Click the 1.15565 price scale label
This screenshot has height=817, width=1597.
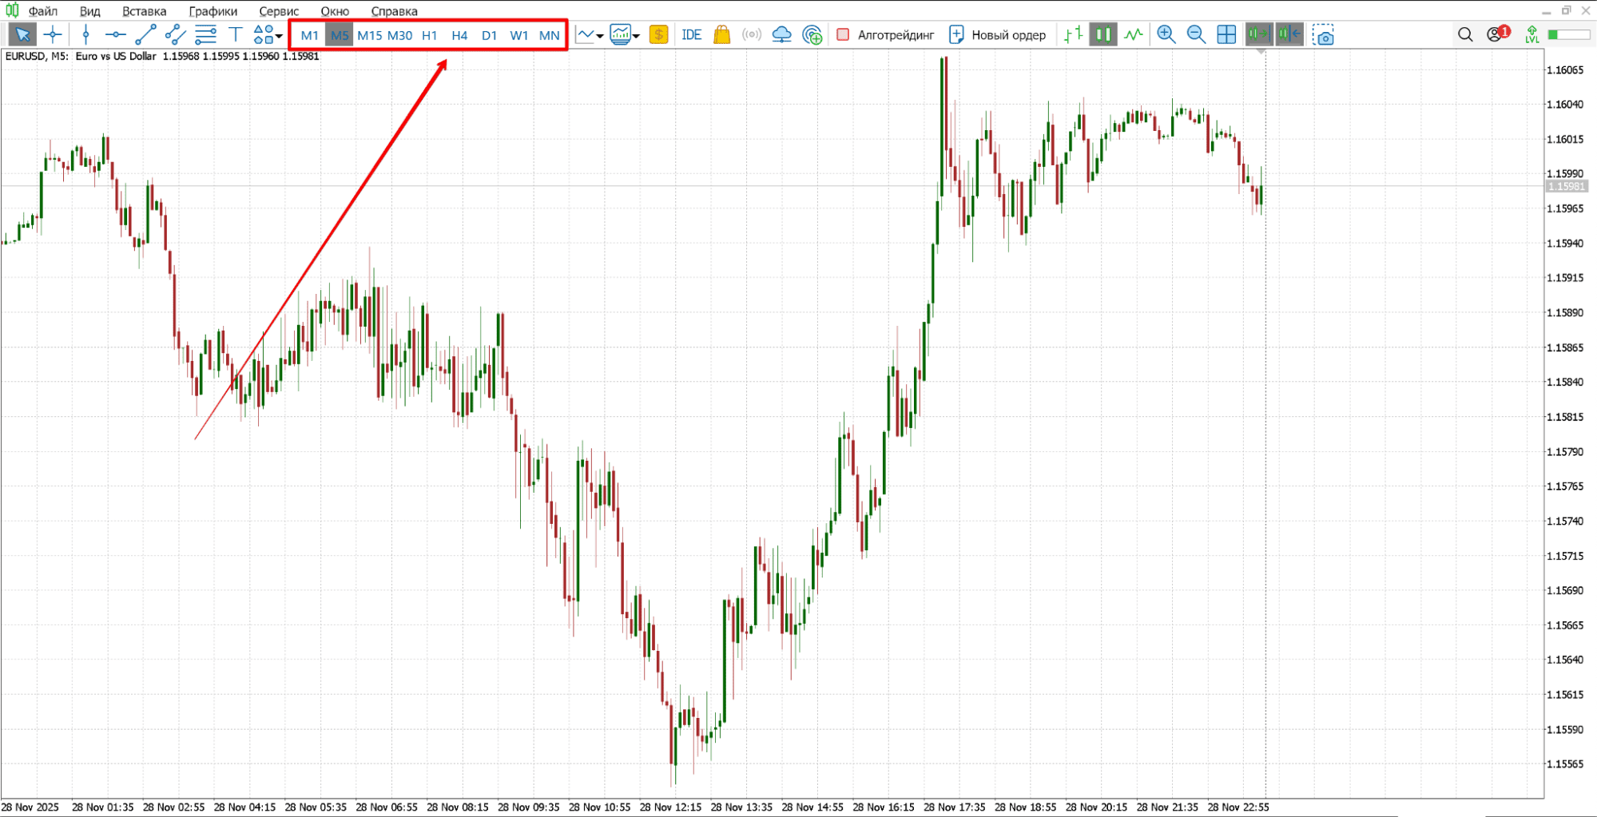click(1564, 763)
